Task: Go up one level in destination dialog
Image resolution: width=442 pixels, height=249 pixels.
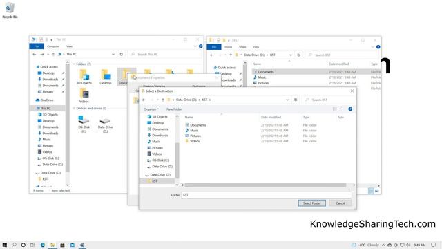Action: pyautogui.click(x=163, y=100)
